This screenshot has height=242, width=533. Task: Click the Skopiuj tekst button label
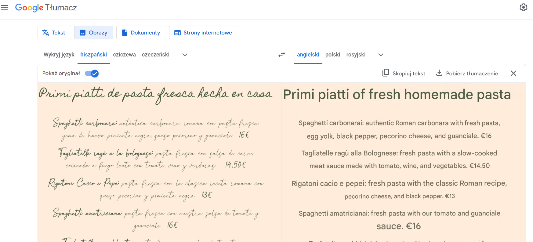(409, 74)
